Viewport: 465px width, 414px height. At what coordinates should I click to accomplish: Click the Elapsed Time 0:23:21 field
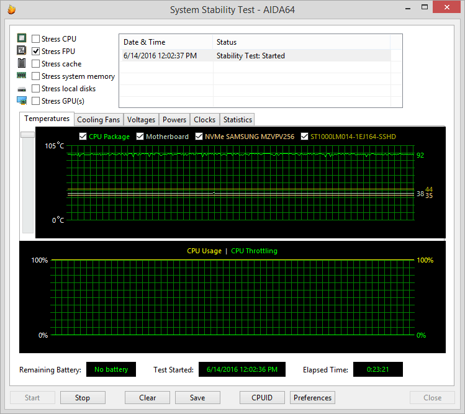tap(378, 369)
